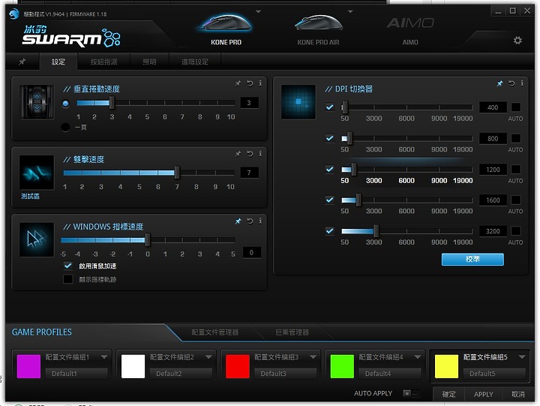Viewport: 540px width, 406px height.
Task: Show info for DPI switcher panel
Action: (x=522, y=83)
